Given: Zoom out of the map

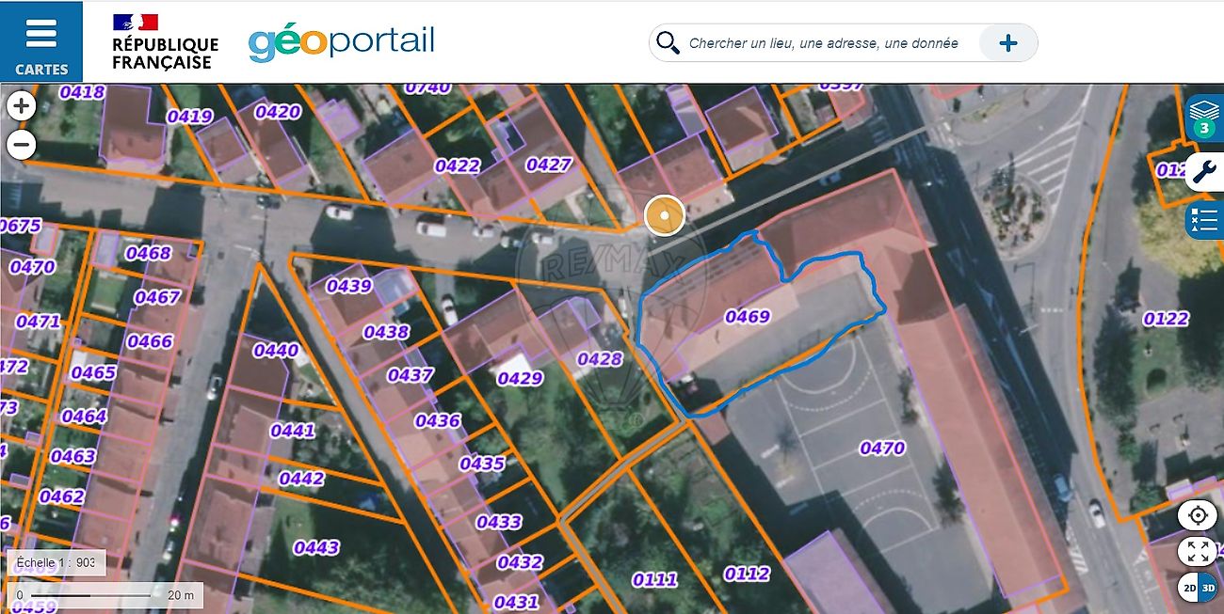Looking at the screenshot, I should pos(21,145).
